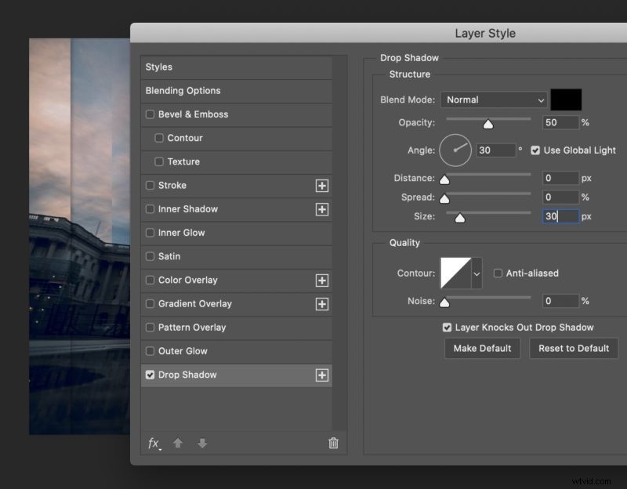Add another Color Overlay with its plus icon
Screen dimensions: 627x489
click(322, 280)
